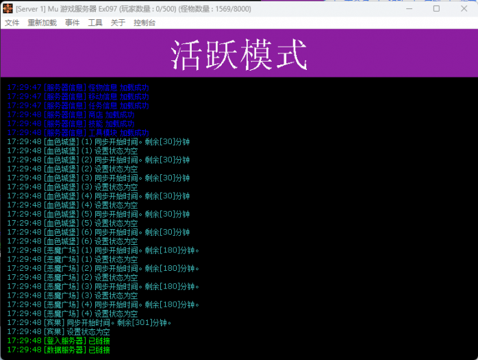
Task: Select 宾果 设置状态为空 log line
Action: tap(58, 332)
